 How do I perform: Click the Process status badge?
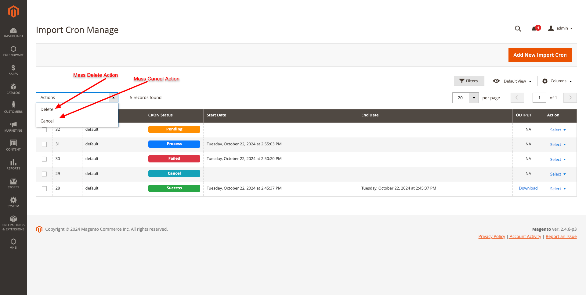click(x=174, y=144)
